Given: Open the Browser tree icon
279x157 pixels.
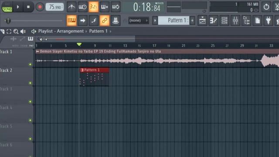Looking at the screenshot, I should point(246,20).
